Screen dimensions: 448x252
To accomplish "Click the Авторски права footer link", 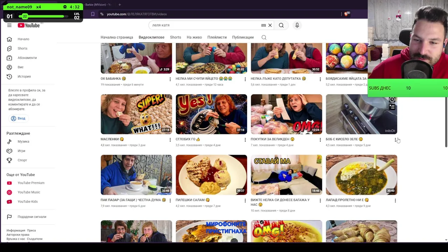I will tap(18, 235).
